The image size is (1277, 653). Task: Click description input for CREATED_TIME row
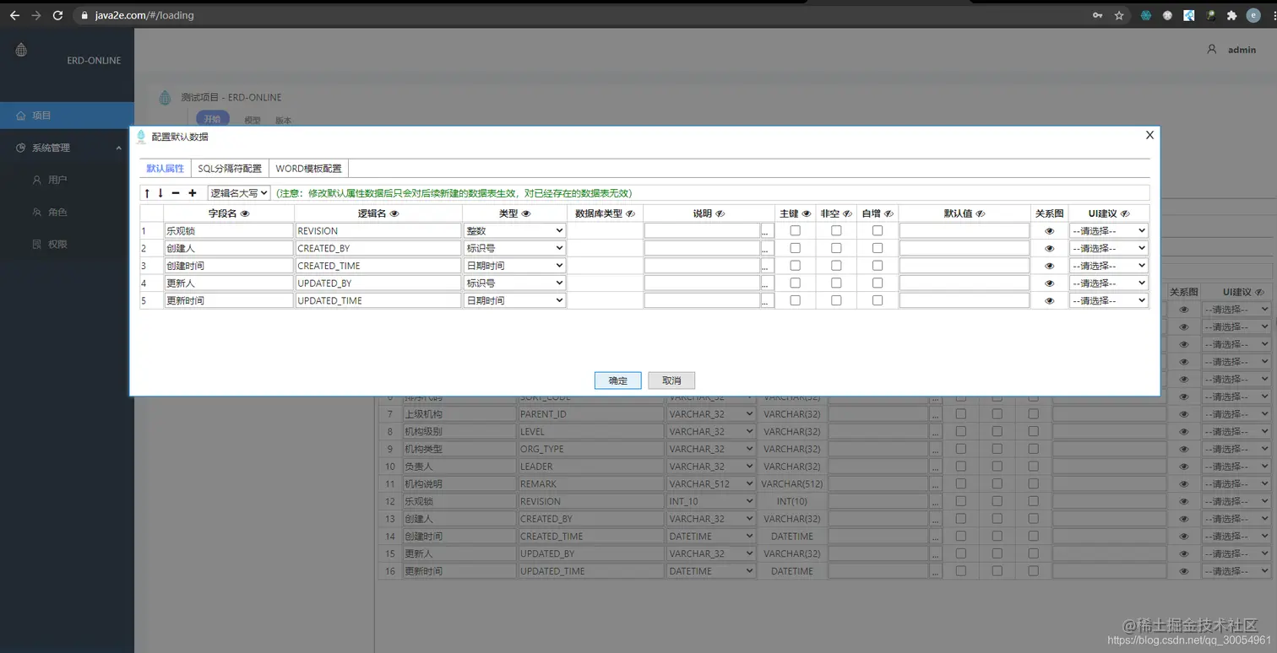pyautogui.click(x=702, y=266)
